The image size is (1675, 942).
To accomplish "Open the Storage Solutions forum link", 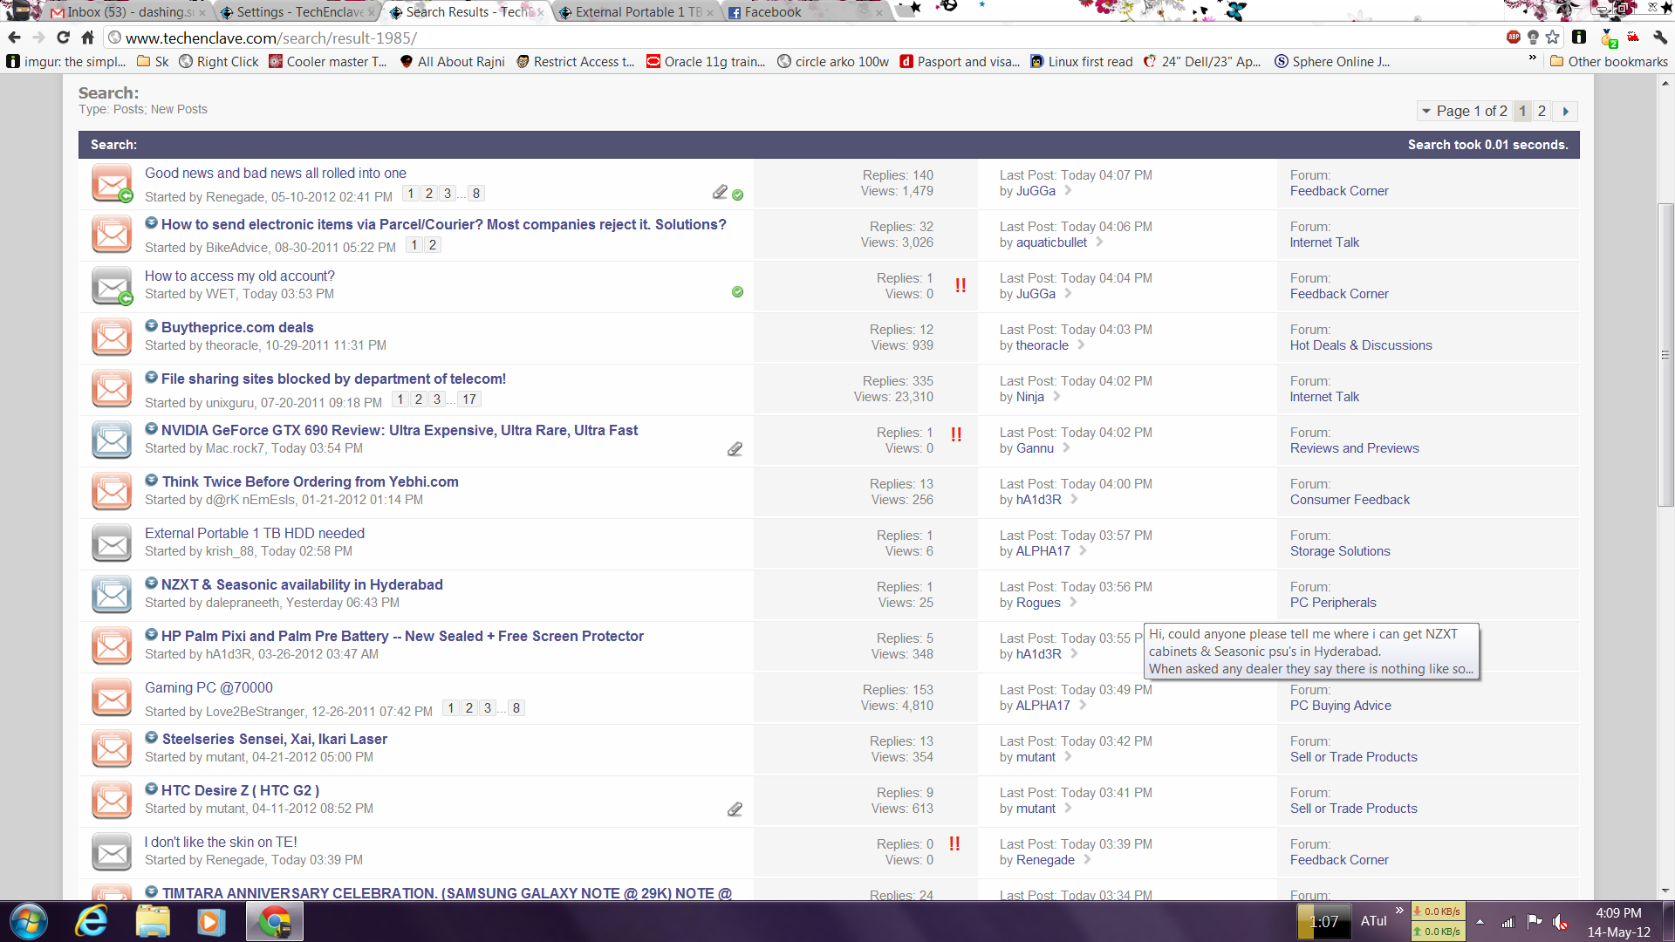I will click(x=1340, y=551).
